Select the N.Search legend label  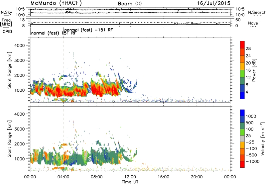tap(257, 12)
